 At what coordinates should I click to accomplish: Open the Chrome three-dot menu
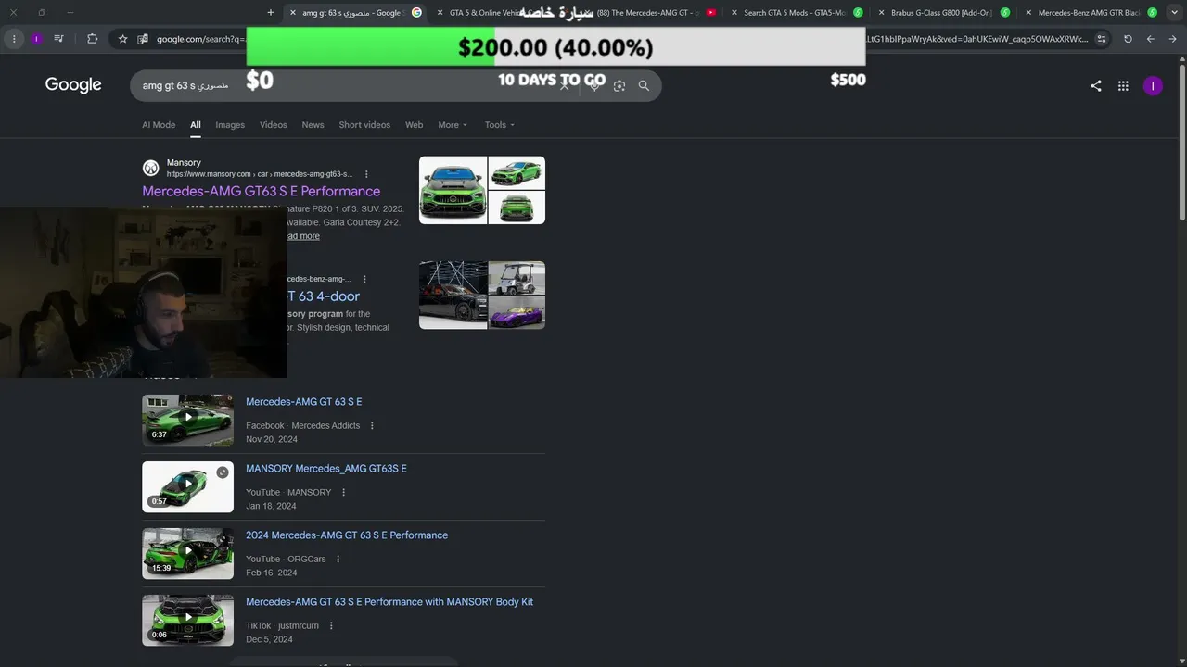pyautogui.click(x=14, y=39)
